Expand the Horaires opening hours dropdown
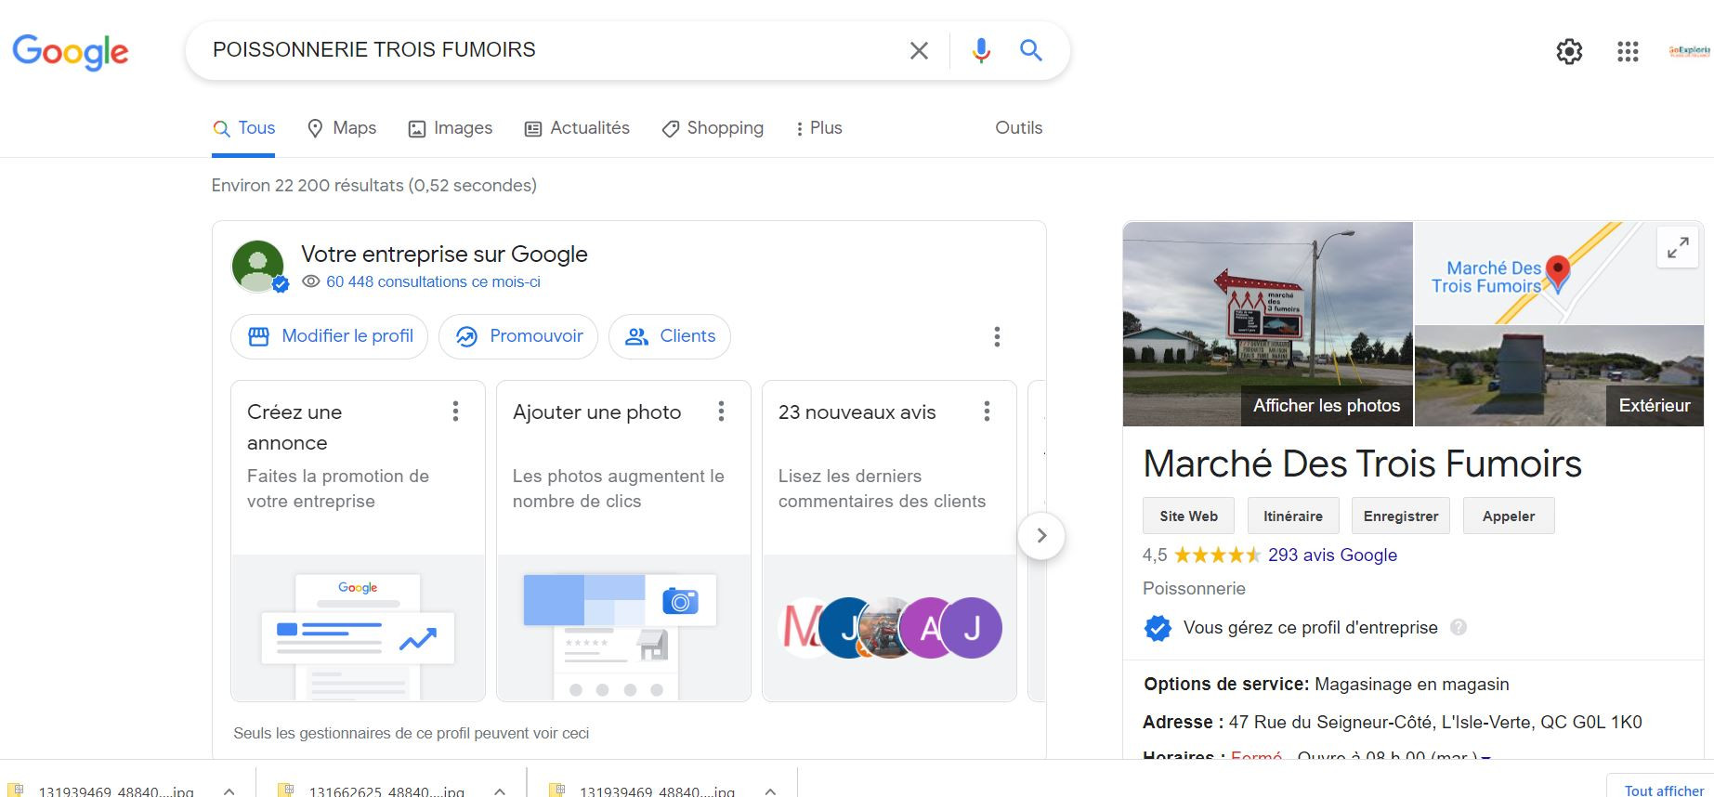Image resolution: width=1714 pixels, height=797 pixels. (1485, 756)
